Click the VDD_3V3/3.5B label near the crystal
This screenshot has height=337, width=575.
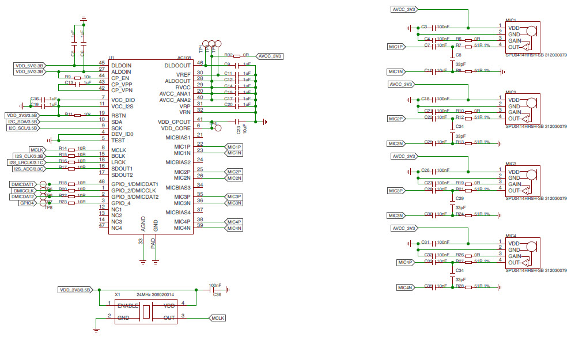pos(74,289)
